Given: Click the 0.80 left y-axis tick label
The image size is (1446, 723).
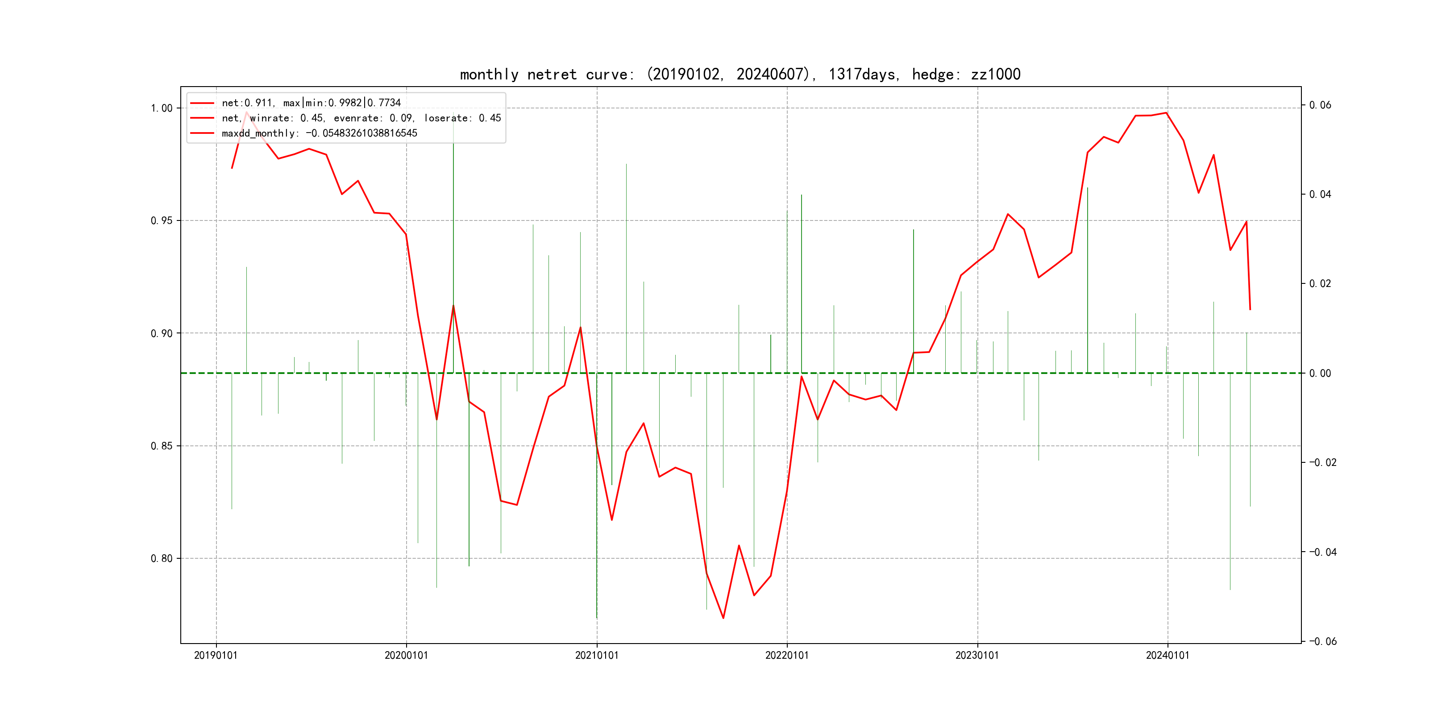Looking at the screenshot, I should click(x=162, y=558).
